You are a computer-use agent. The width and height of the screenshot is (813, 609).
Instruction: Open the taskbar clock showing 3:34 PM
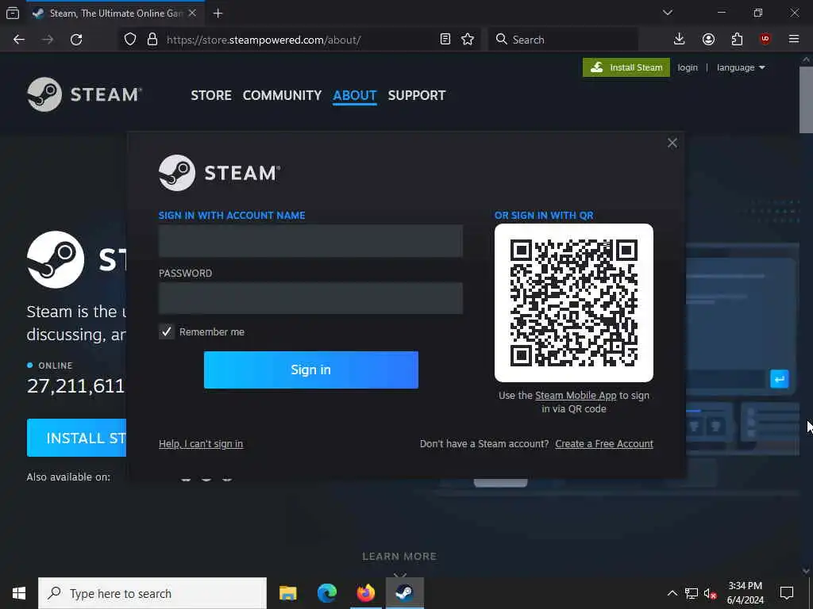745,593
